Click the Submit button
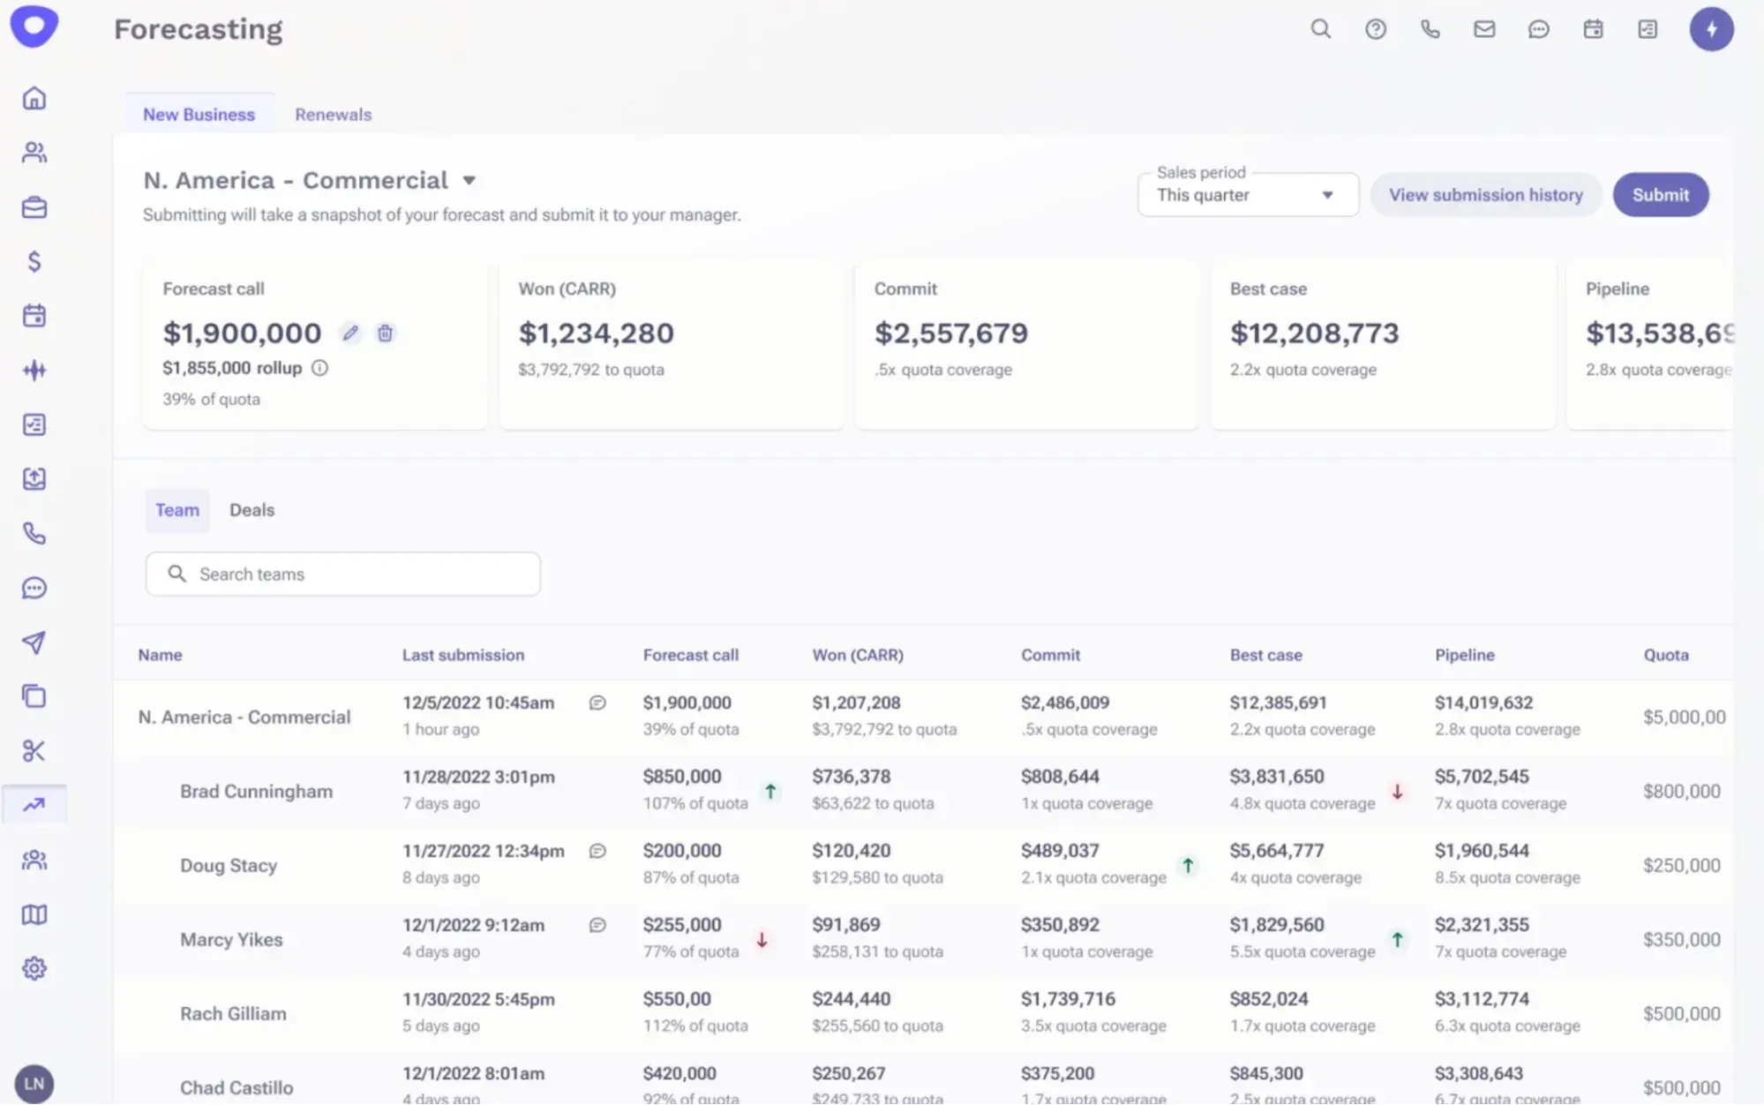The image size is (1764, 1105). [x=1660, y=195]
